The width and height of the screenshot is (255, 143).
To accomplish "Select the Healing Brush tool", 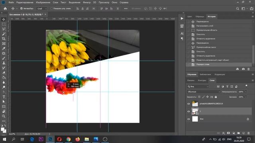I will click(4, 53).
